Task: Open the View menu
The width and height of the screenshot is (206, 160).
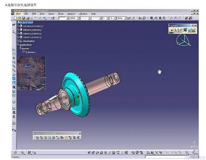Action: (x=42, y=14)
